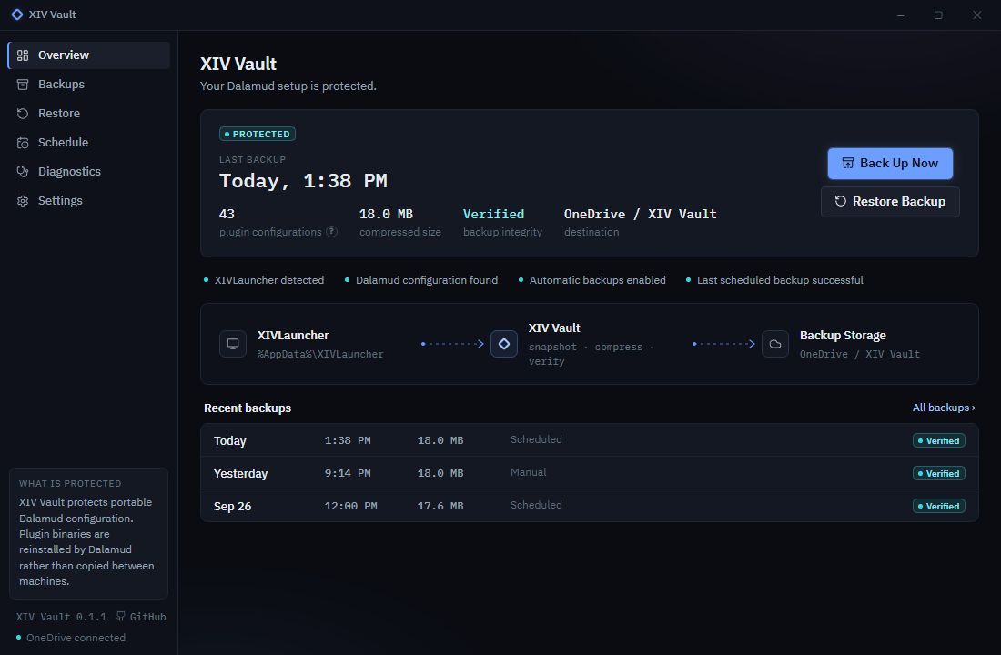This screenshot has height=655, width=1001.
Task: Select the Sep 26 backup row label
Action: click(x=232, y=506)
